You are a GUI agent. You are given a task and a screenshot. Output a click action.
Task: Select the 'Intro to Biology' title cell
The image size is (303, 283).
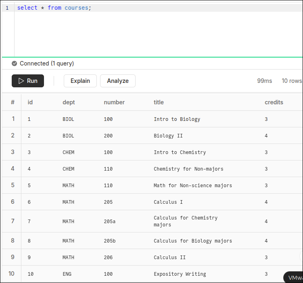click(x=177, y=119)
